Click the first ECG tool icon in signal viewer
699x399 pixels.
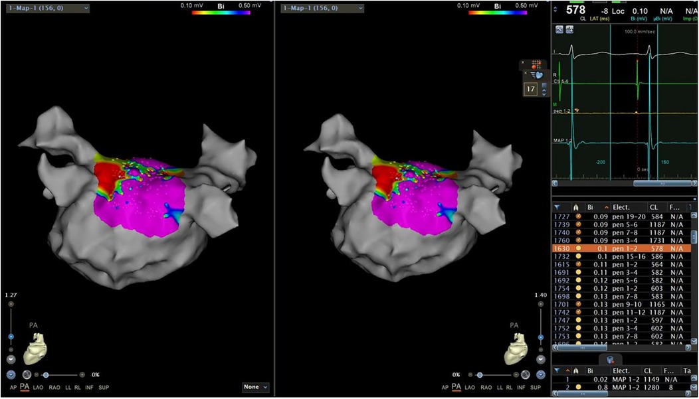click(560, 30)
